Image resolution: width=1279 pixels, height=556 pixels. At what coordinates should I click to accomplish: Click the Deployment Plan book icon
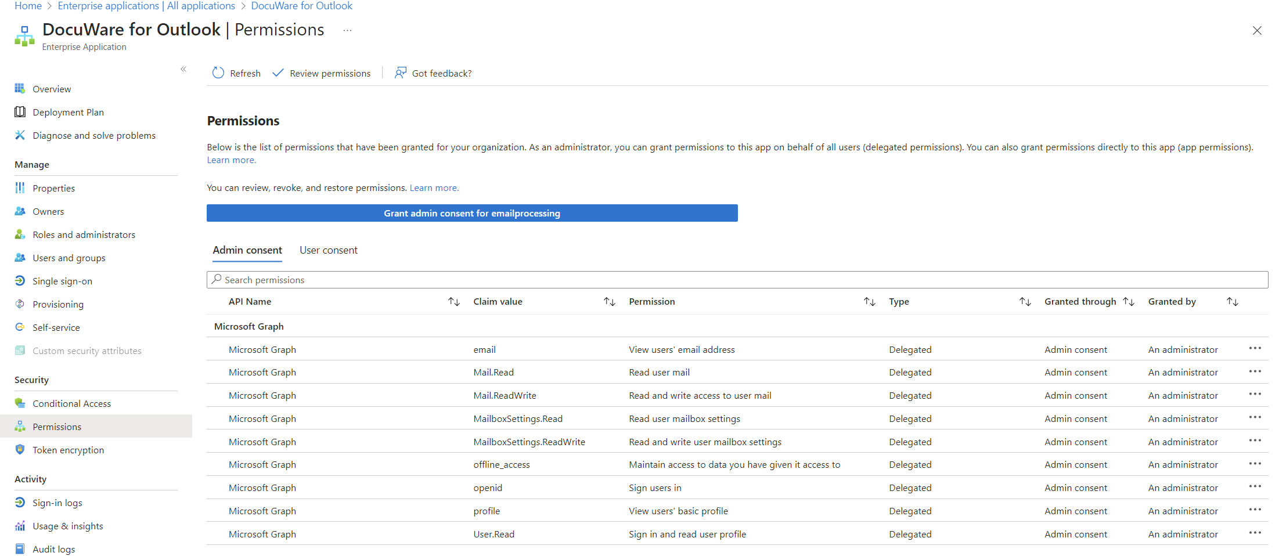(x=20, y=111)
